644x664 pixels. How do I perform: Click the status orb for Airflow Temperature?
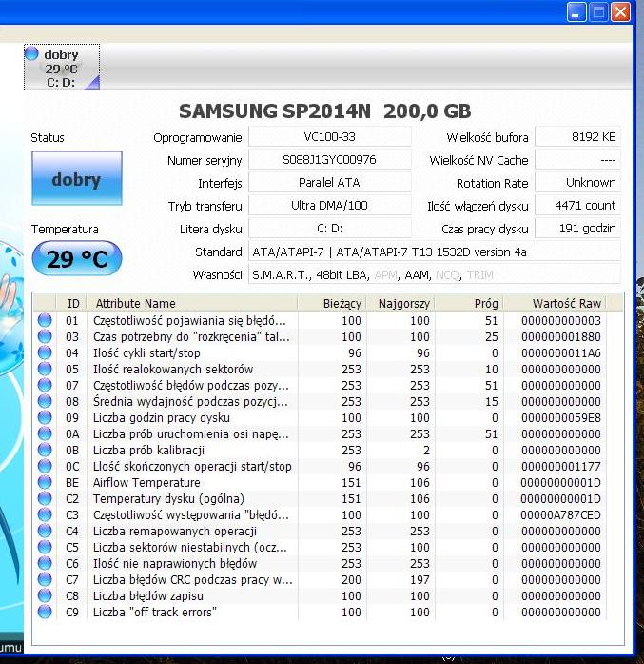(45, 482)
